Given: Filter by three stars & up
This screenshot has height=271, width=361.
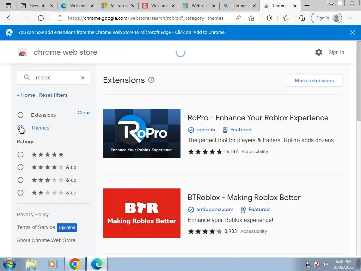Looking at the screenshot, I should (x=20, y=180).
